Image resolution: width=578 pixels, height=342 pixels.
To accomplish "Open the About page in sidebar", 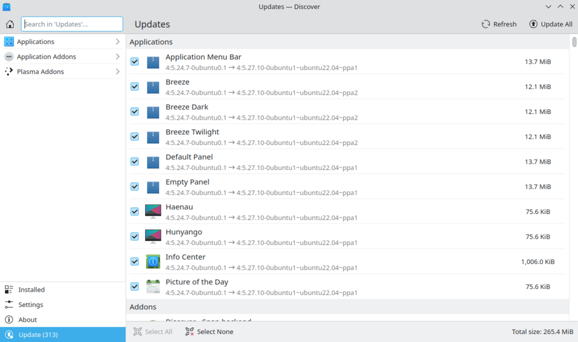I will 28,319.
